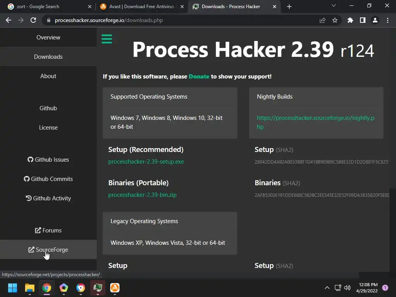Click the Process Hacker 2.39 heading
The width and height of the screenshot is (396, 297).
(x=253, y=50)
